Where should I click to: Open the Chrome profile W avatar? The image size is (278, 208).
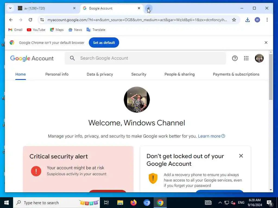(257, 20)
